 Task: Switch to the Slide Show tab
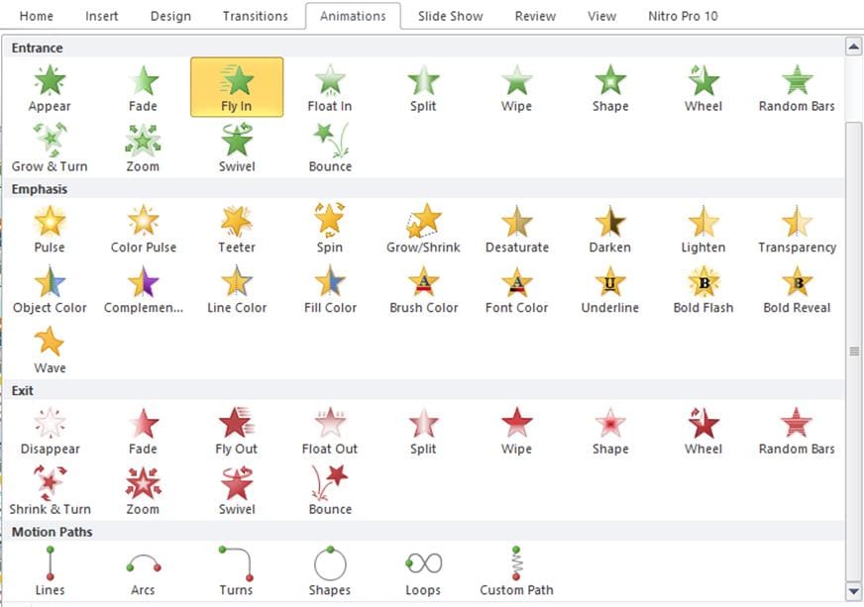click(451, 16)
